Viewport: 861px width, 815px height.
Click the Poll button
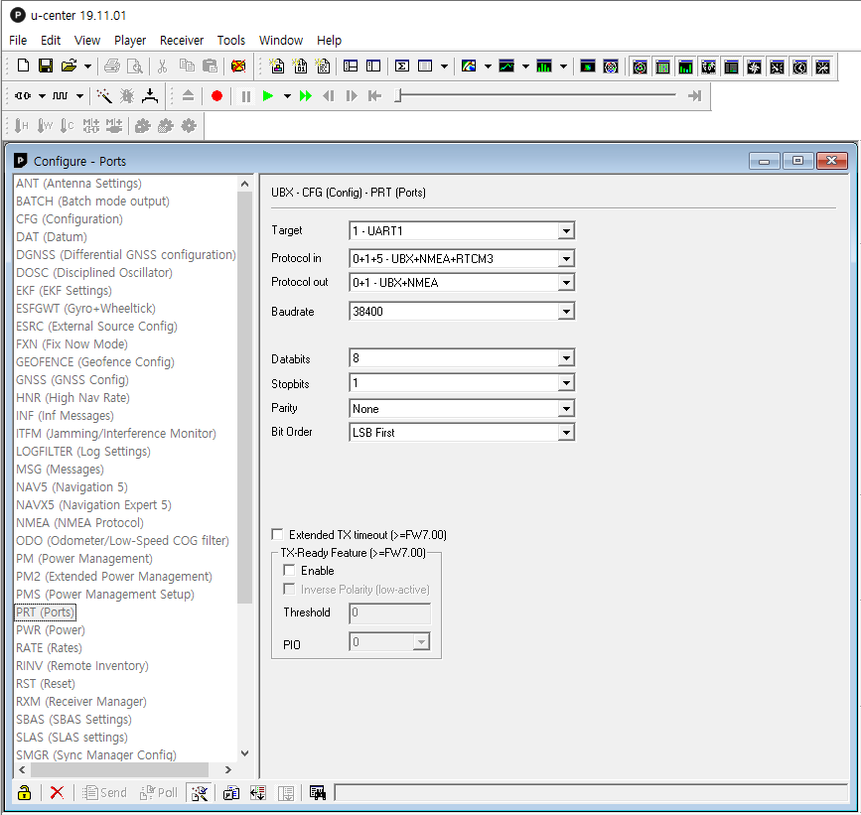(x=159, y=792)
